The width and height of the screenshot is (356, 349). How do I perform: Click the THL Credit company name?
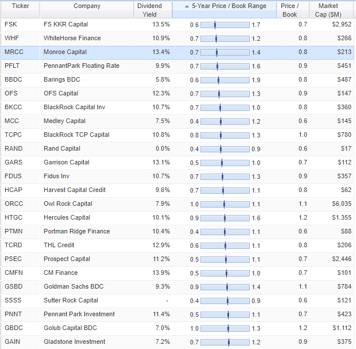(x=59, y=245)
